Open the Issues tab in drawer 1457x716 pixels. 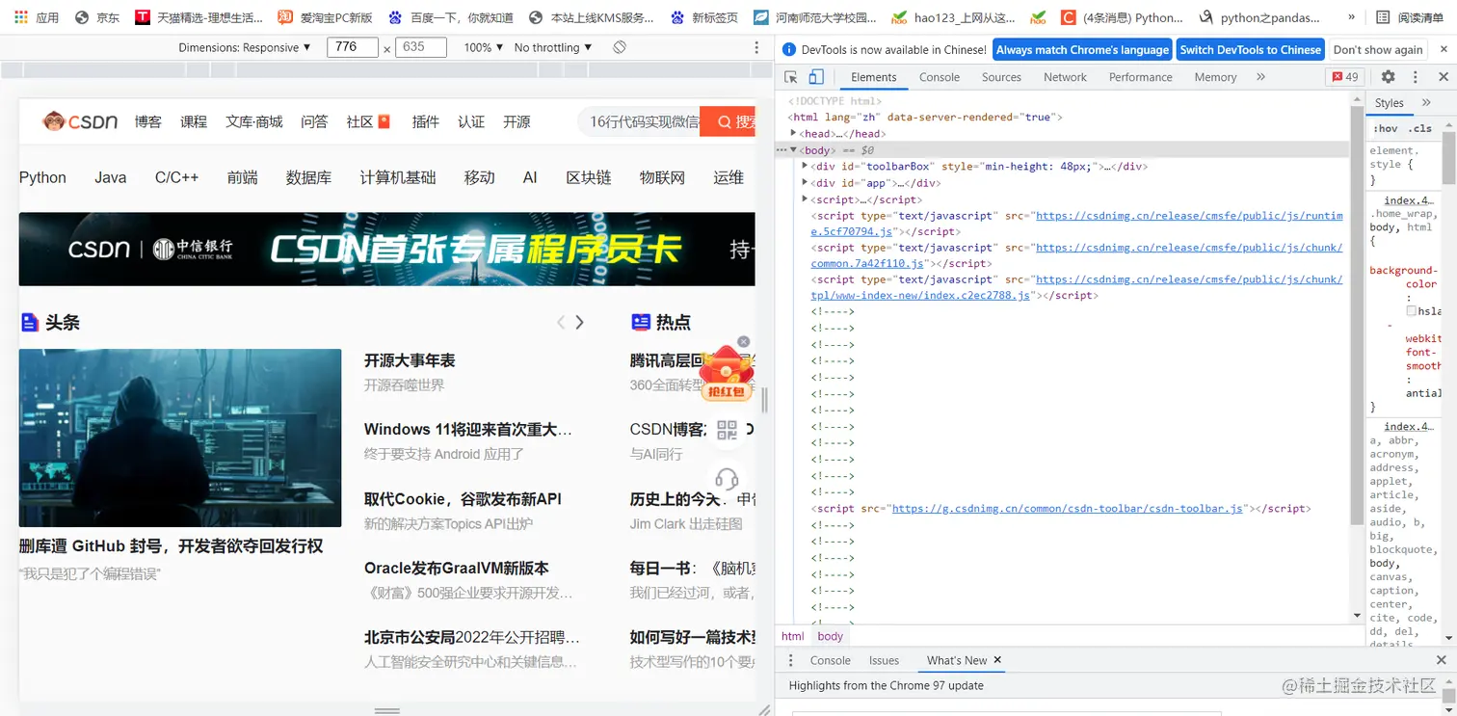click(x=884, y=660)
